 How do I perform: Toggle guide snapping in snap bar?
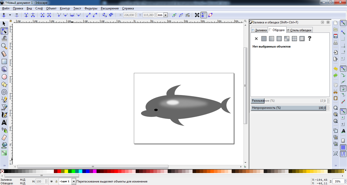[x=343, y=154]
